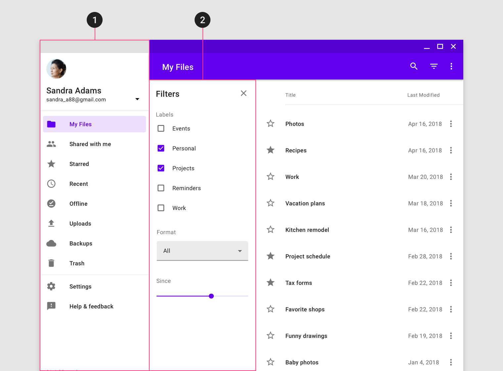Expand the account switcher arrow
This screenshot has width=503, height=371.
click(x=137, y=99)
